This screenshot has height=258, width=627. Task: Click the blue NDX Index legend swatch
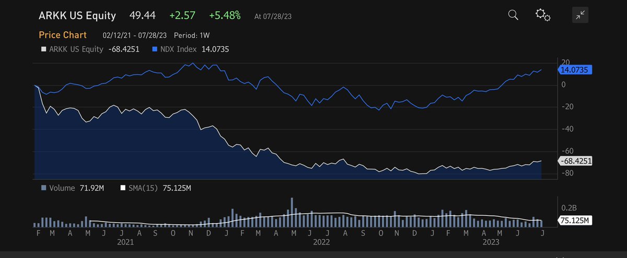coord(154,50)
